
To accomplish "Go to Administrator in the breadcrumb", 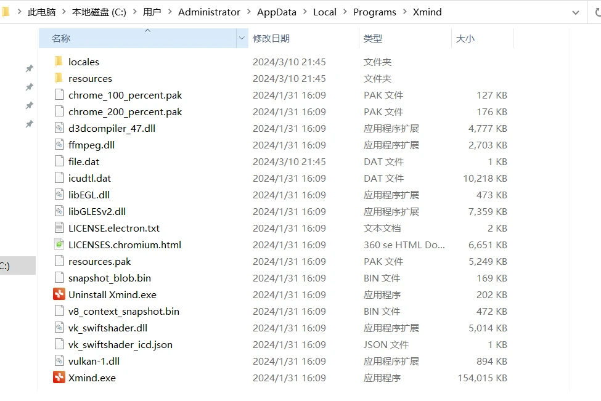I will click(x=210, y=12).
